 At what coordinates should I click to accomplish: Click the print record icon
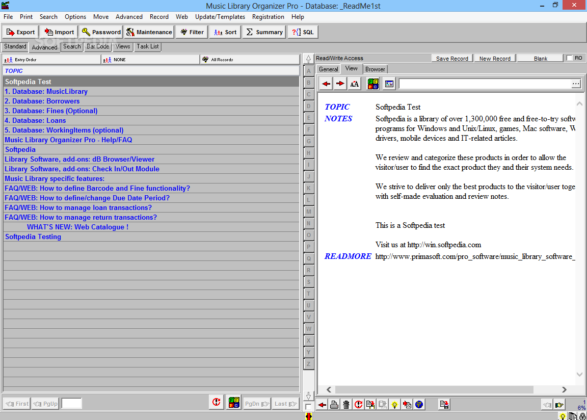tap(334, 405)
